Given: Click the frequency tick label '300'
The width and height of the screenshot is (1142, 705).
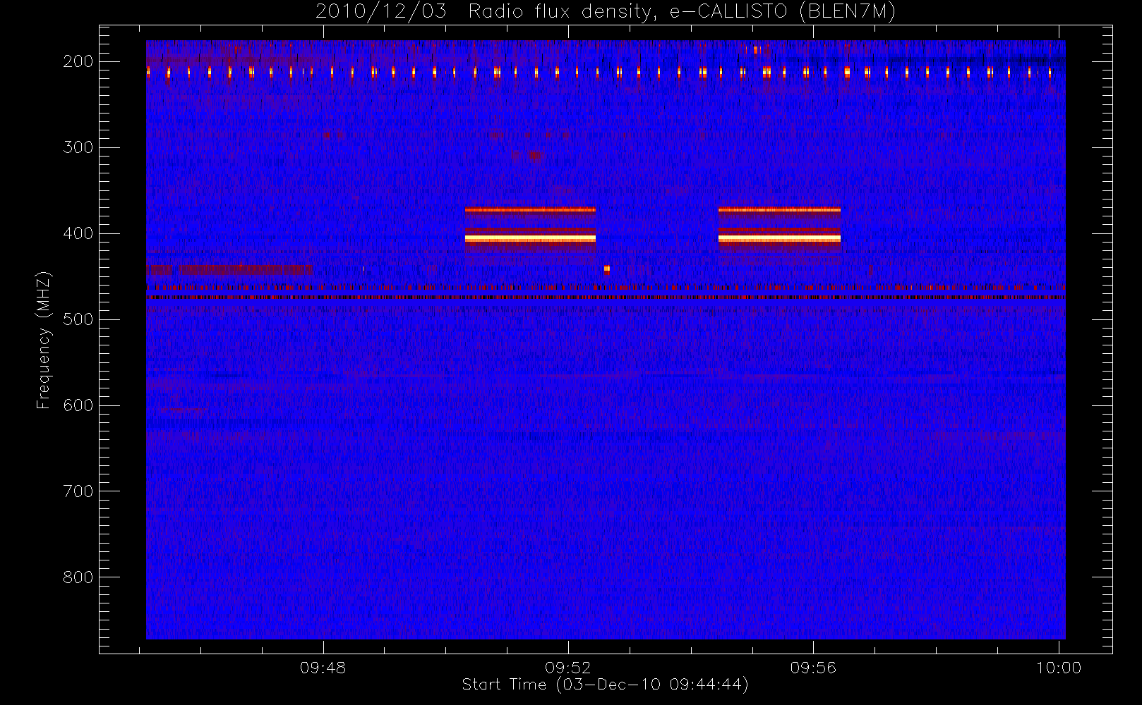Looking at the screenshot, I should click(x=78, y=147).
